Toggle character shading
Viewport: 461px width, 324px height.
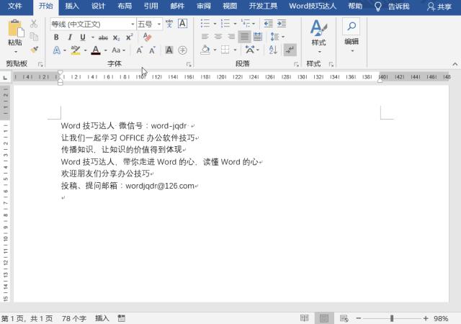click(x=169, y=50)
